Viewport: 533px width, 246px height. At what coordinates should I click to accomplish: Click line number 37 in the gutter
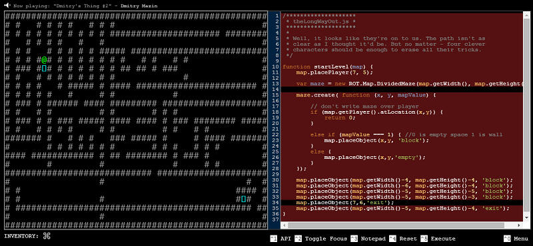[x=275, y=219]
